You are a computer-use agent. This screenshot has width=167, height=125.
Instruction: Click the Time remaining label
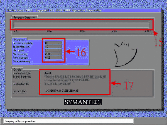tap(21, 61)
